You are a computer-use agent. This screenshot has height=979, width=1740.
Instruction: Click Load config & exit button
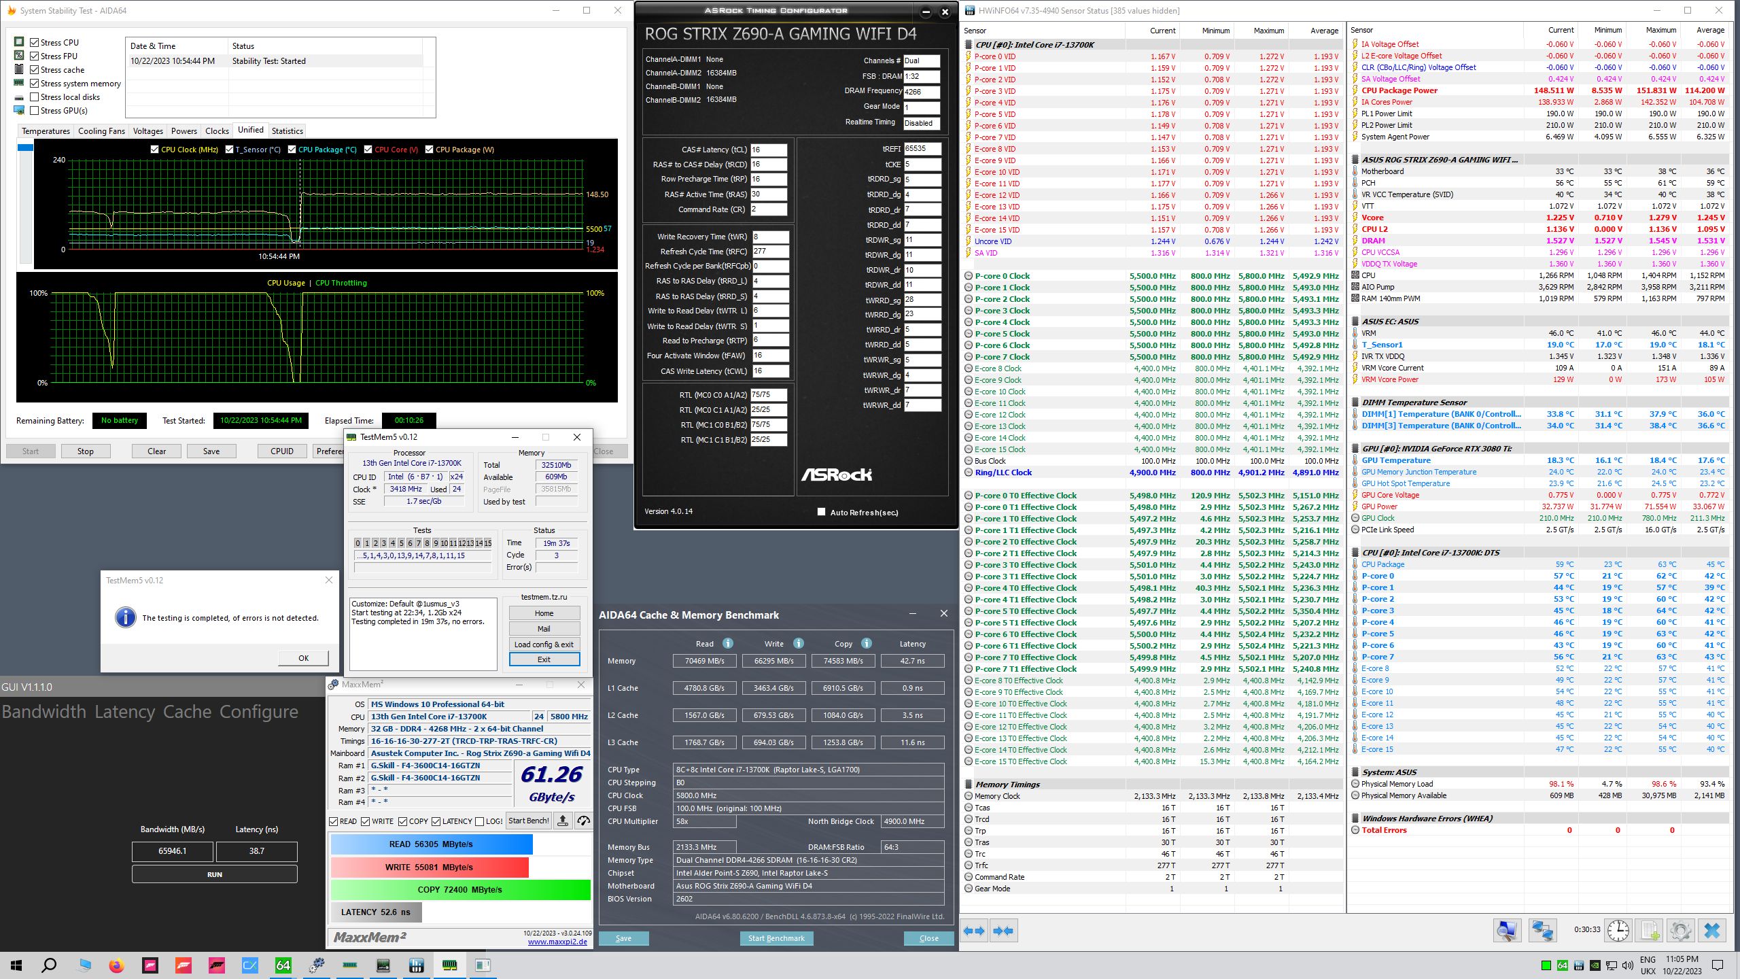tap(544, 644)
